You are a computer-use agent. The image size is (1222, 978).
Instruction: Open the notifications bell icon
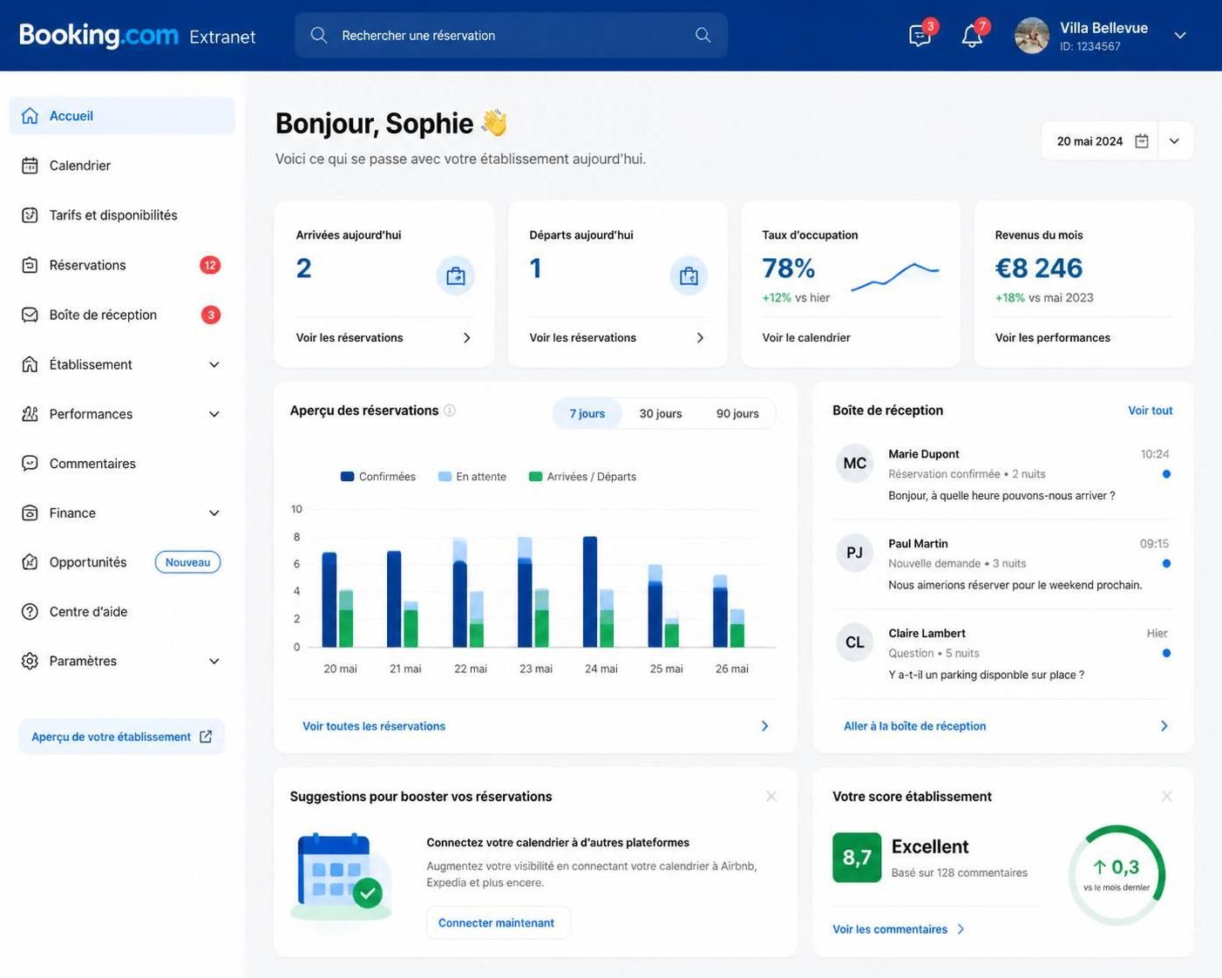pyautogui.click(x=972, y=36)
